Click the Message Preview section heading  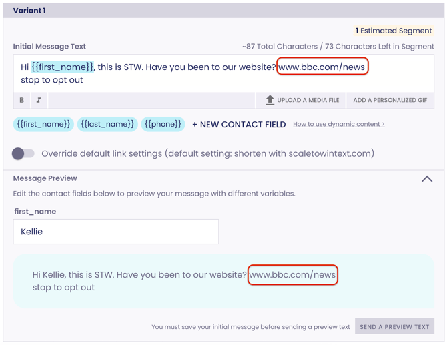point(45,178)
